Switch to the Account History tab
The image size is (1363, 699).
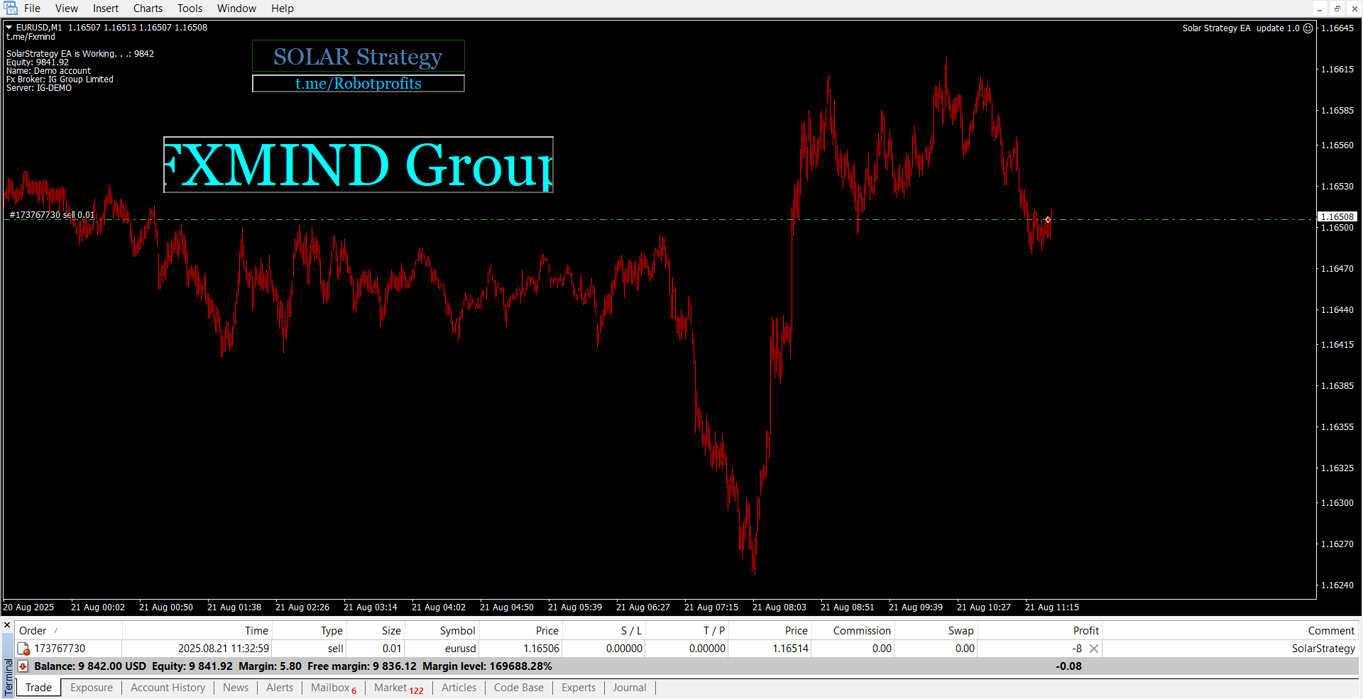168,688
